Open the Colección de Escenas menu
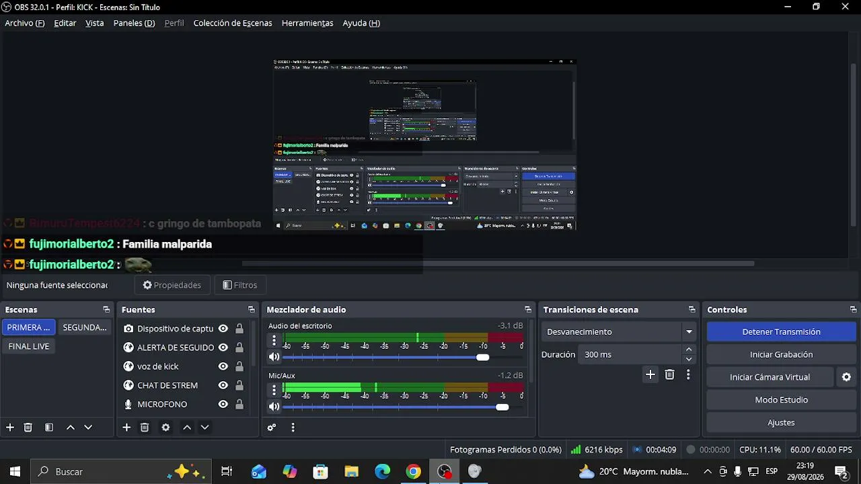 point(233,23)
